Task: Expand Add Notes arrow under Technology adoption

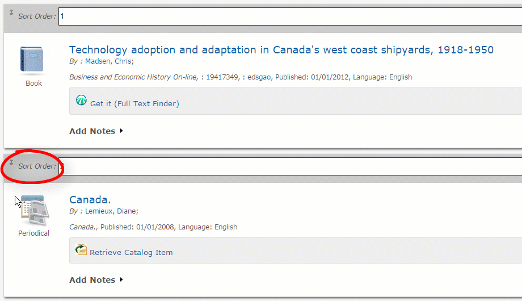Action: [x=121, y=131]
